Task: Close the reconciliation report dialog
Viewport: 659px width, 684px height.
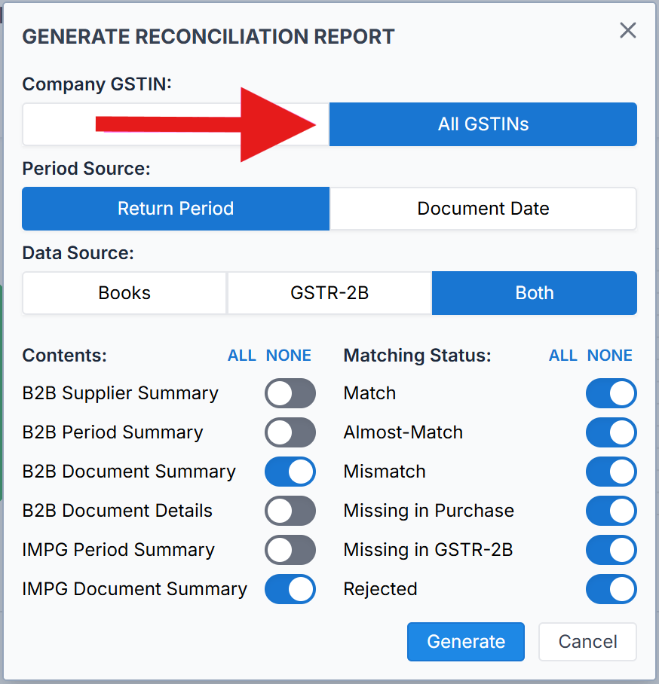Action: (x=627, y=31)
